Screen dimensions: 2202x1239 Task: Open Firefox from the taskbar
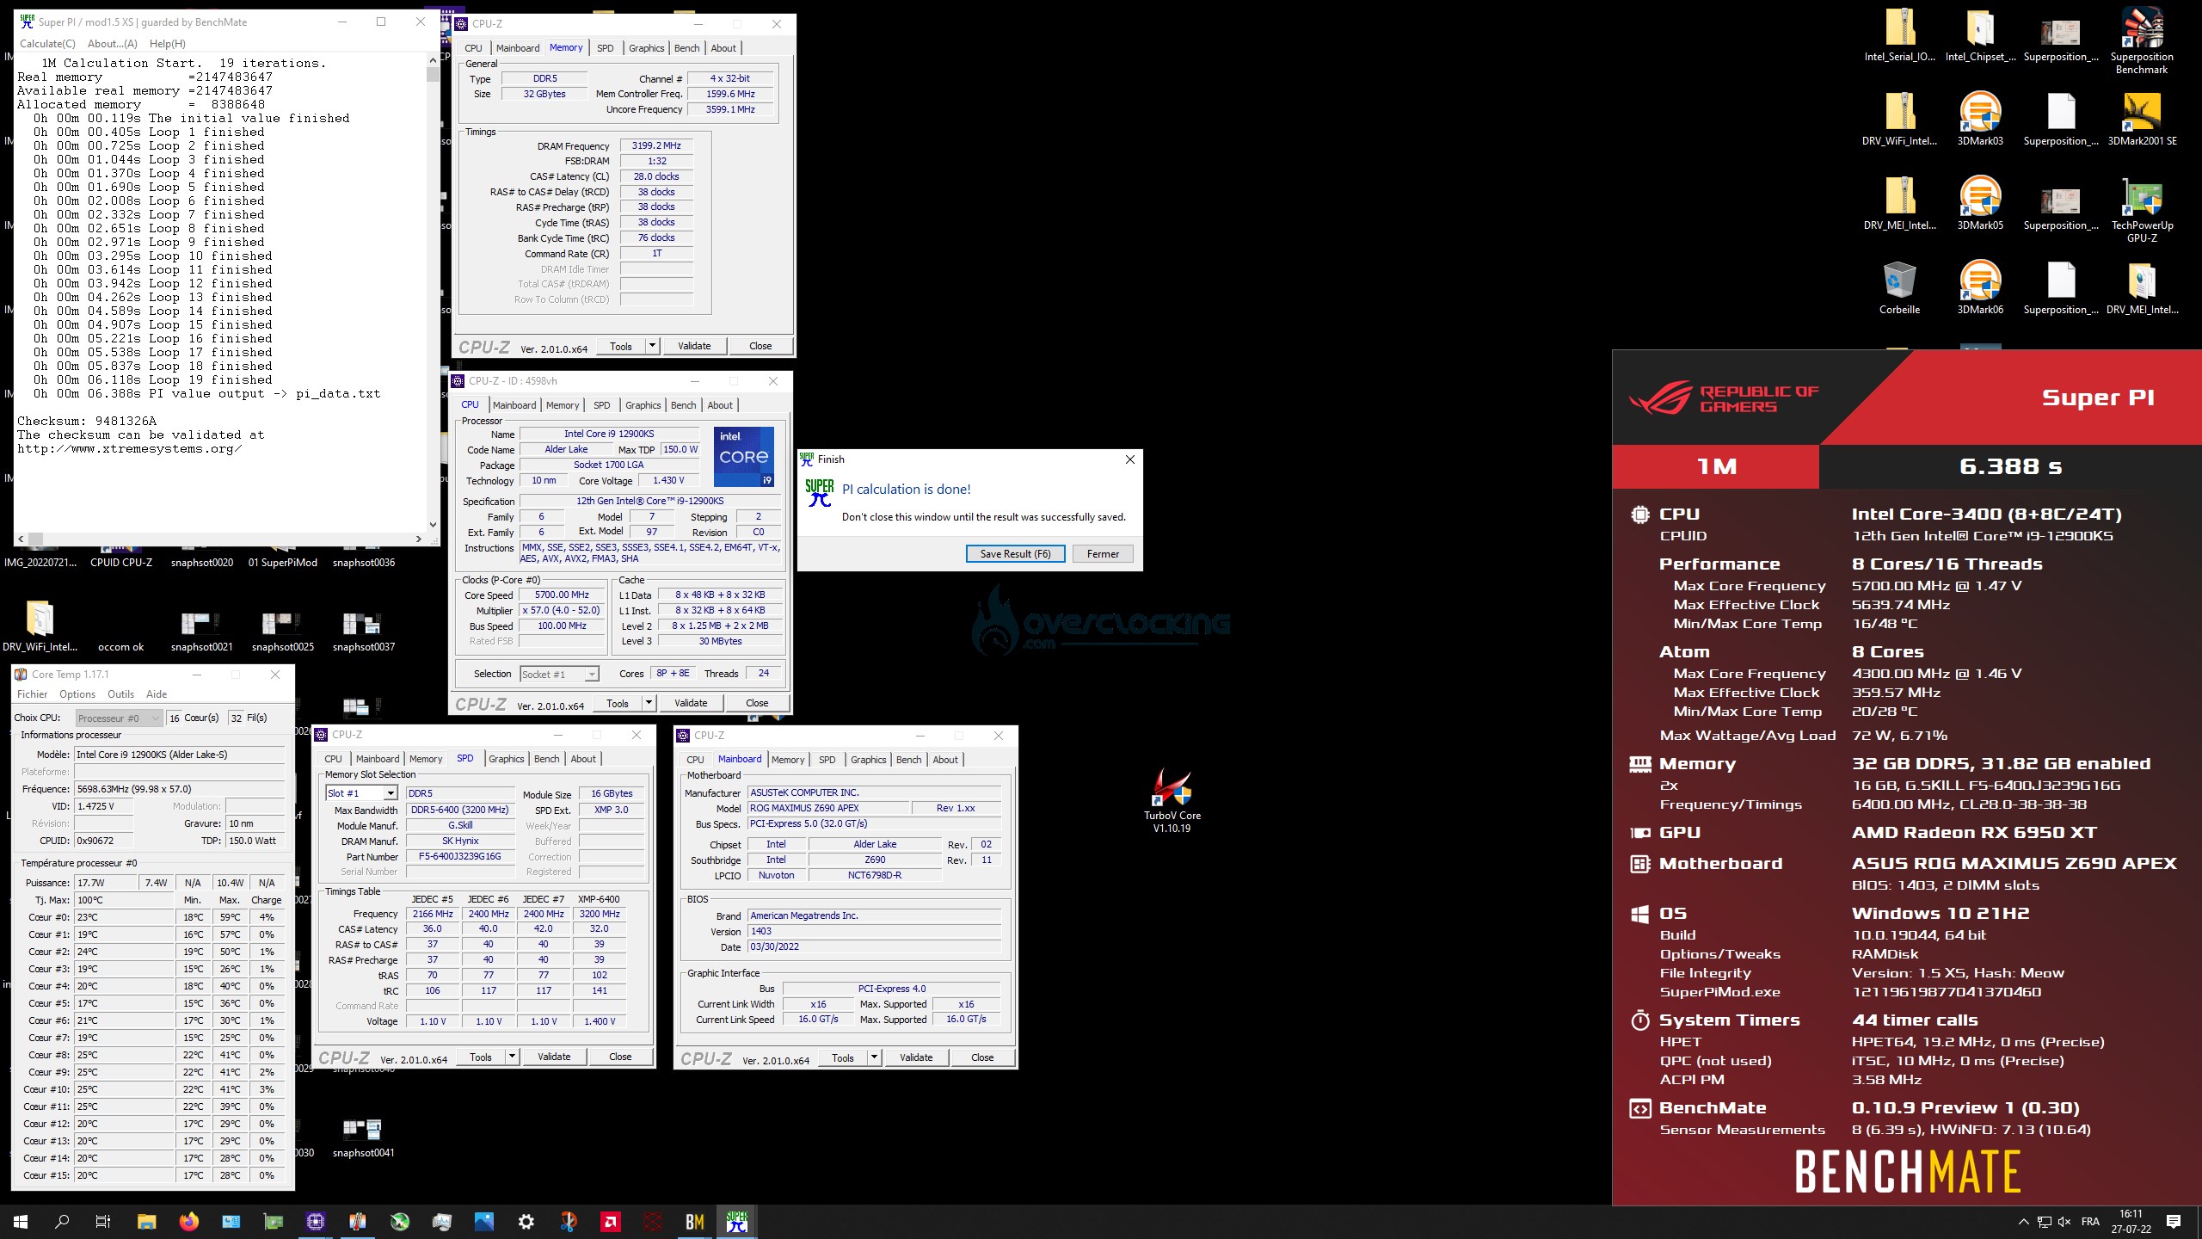[x=188, y=1222]
